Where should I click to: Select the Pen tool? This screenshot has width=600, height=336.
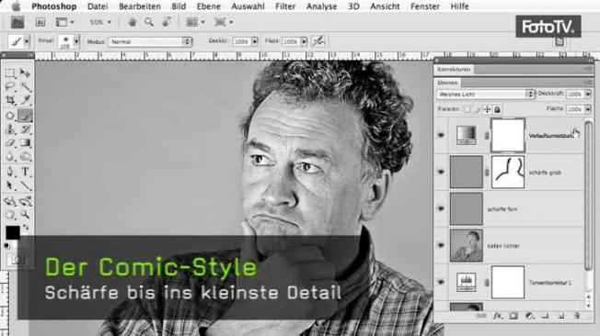[10, 172]
